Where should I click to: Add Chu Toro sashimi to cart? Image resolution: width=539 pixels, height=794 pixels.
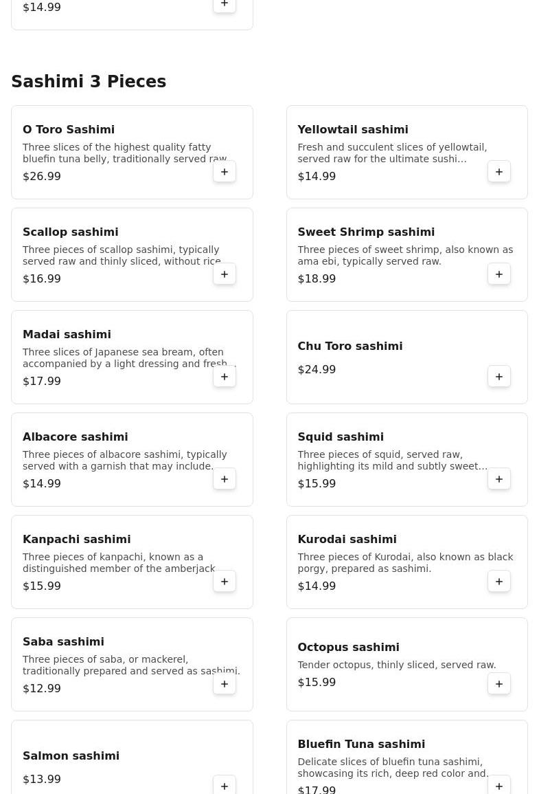[499, 377]
